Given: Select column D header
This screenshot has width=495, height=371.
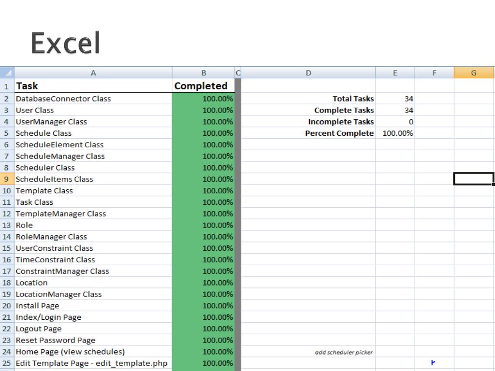Looking at the screenshot, I should click(308, 73).
